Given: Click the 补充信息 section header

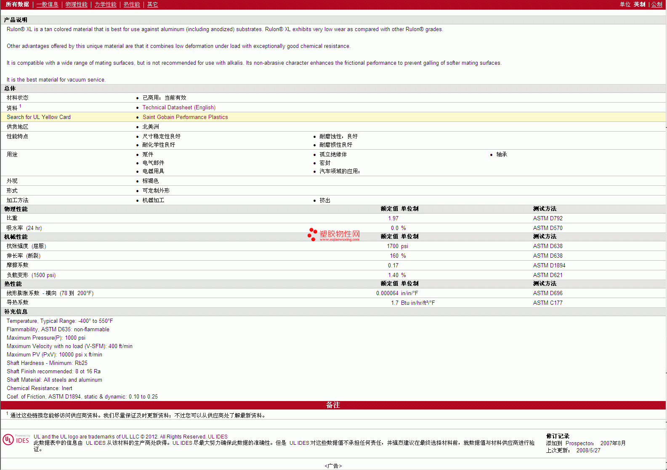Looking at the screenshot, I should (16, 312).
